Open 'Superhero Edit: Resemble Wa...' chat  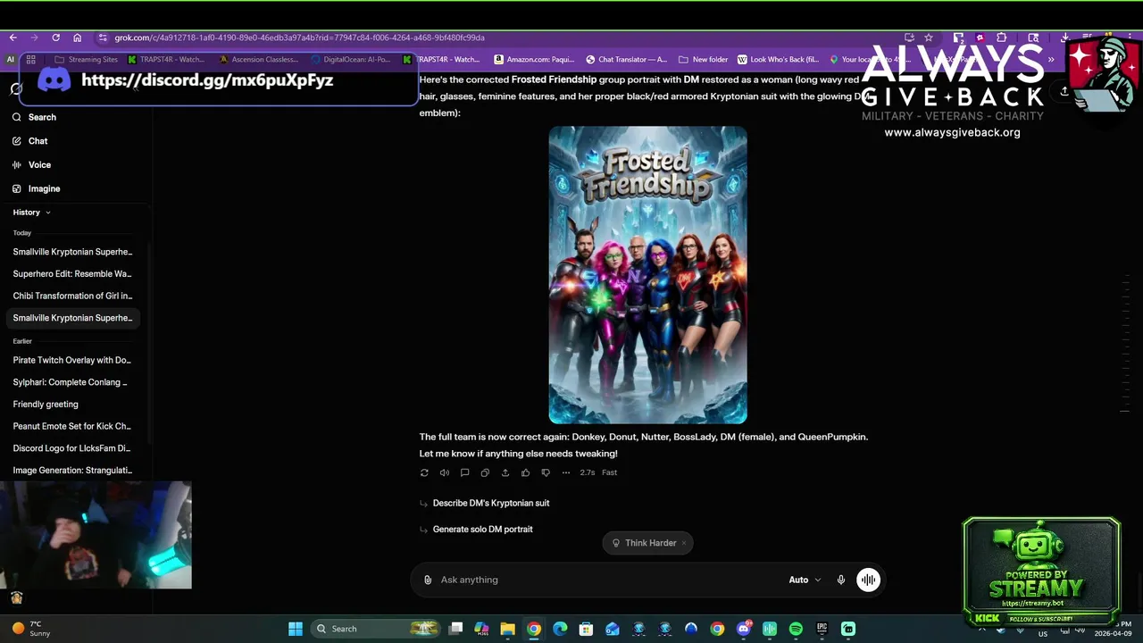coord(72,274)
